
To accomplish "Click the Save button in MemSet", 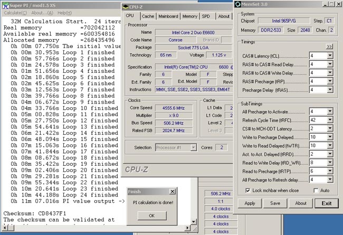I will coord(275,203).
